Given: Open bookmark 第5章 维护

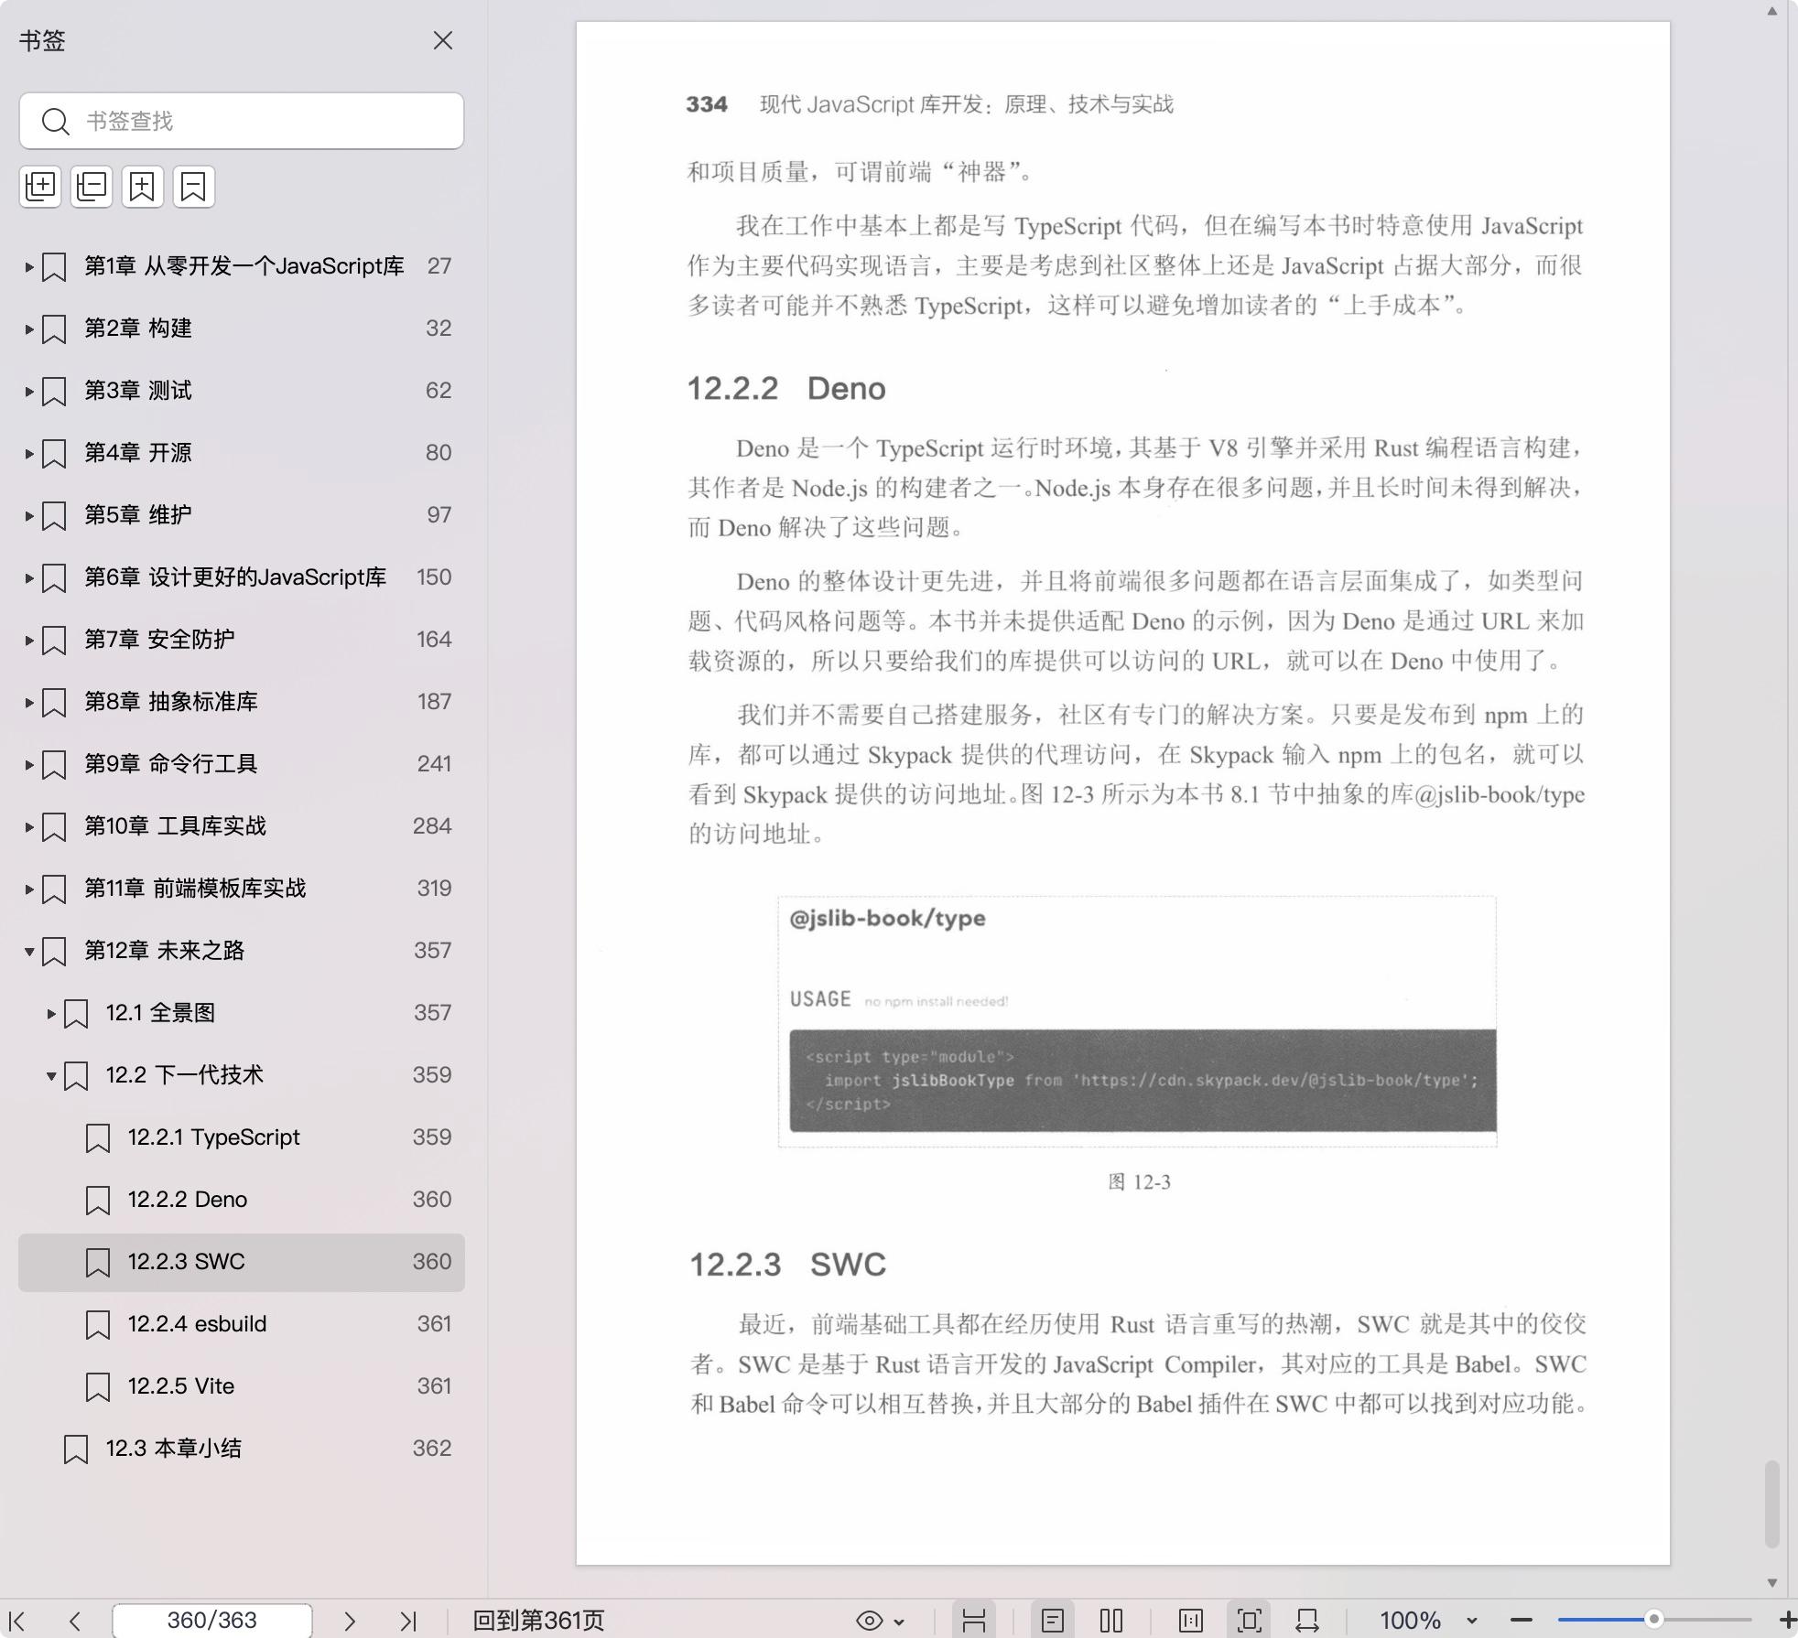Looking at the screenshot, I should [242, 515].
